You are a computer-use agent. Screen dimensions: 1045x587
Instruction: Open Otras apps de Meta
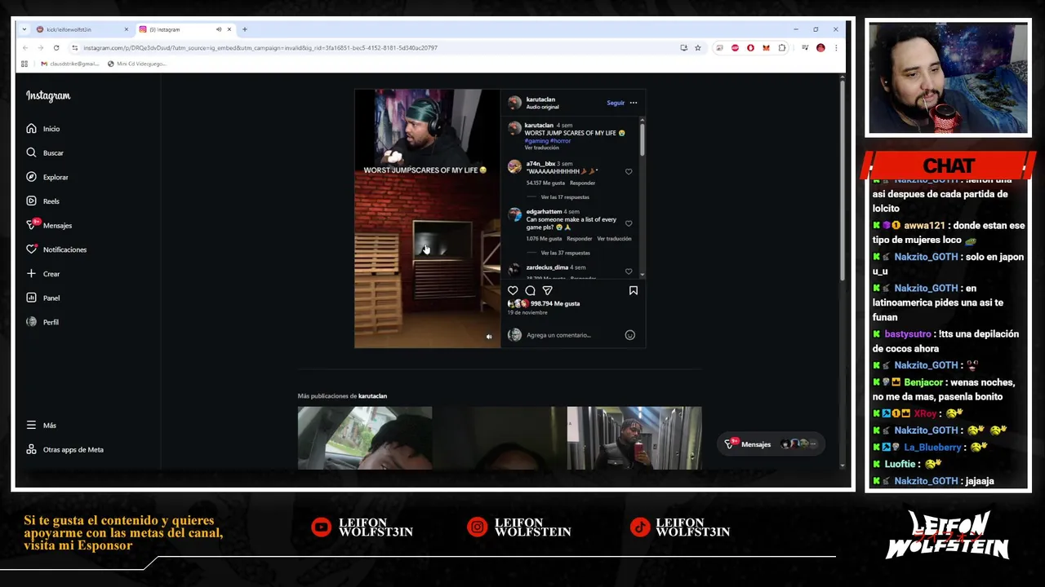(64, 449)
